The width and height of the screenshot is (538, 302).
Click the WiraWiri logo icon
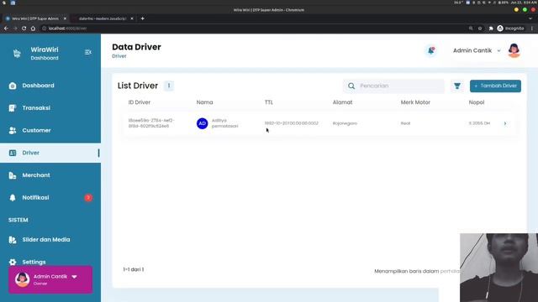point(17,53)
